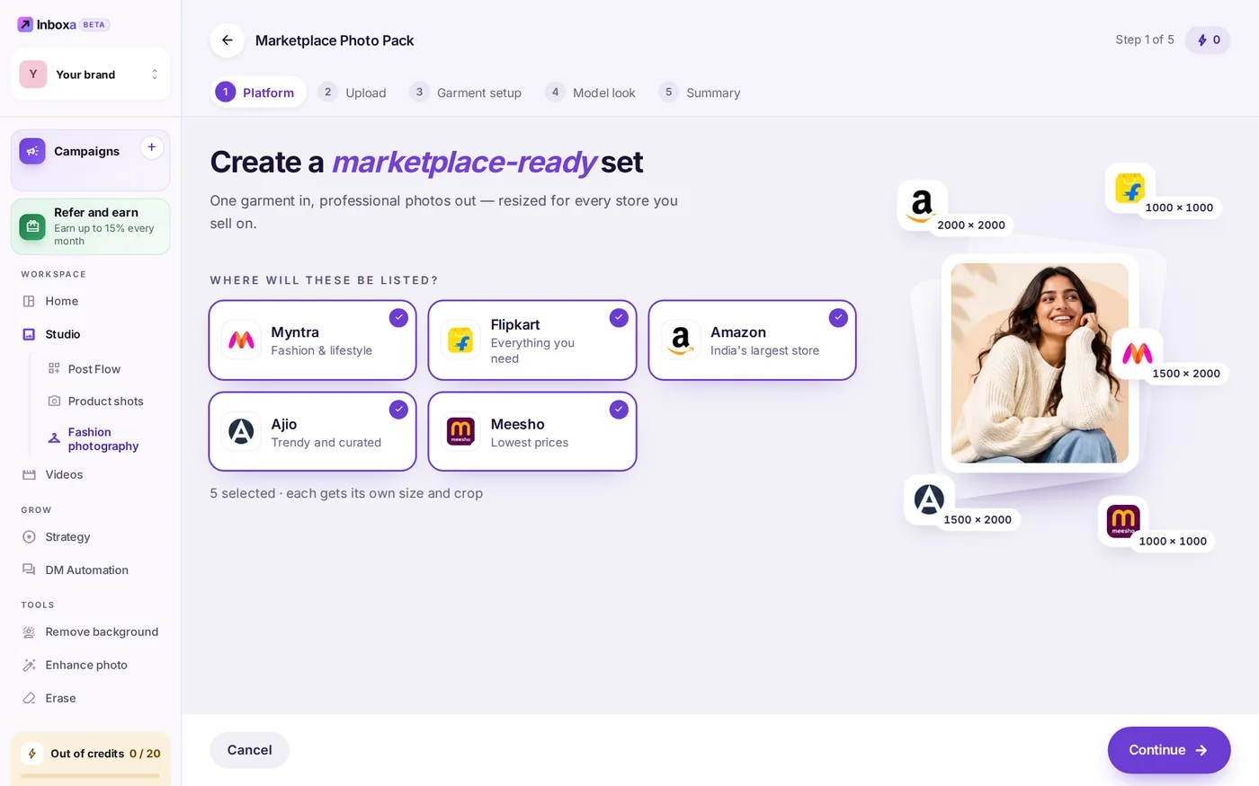Uncheck the Ajio platform checkmark
The image size is (1259, 786).
tap(398, 410)
